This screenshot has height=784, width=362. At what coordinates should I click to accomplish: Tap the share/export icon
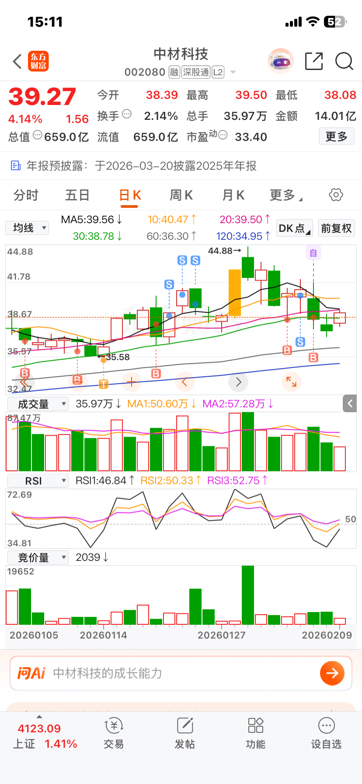tap(314, 61)
